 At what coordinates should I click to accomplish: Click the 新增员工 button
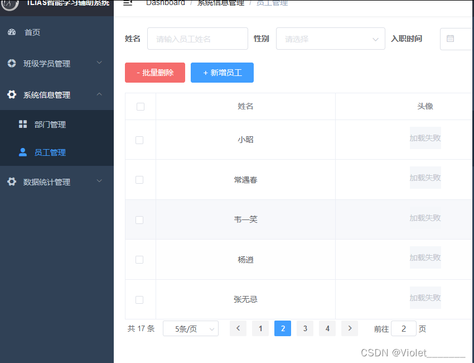[x=222, y=72]
